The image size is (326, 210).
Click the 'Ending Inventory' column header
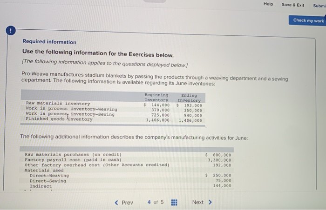point(189,98)
